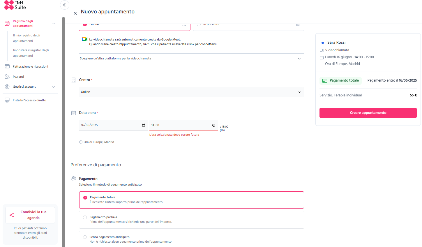Screen dimensions: 422x247
Task: Close the Nuovo appuntamento form
Action: tap(75, 13)
